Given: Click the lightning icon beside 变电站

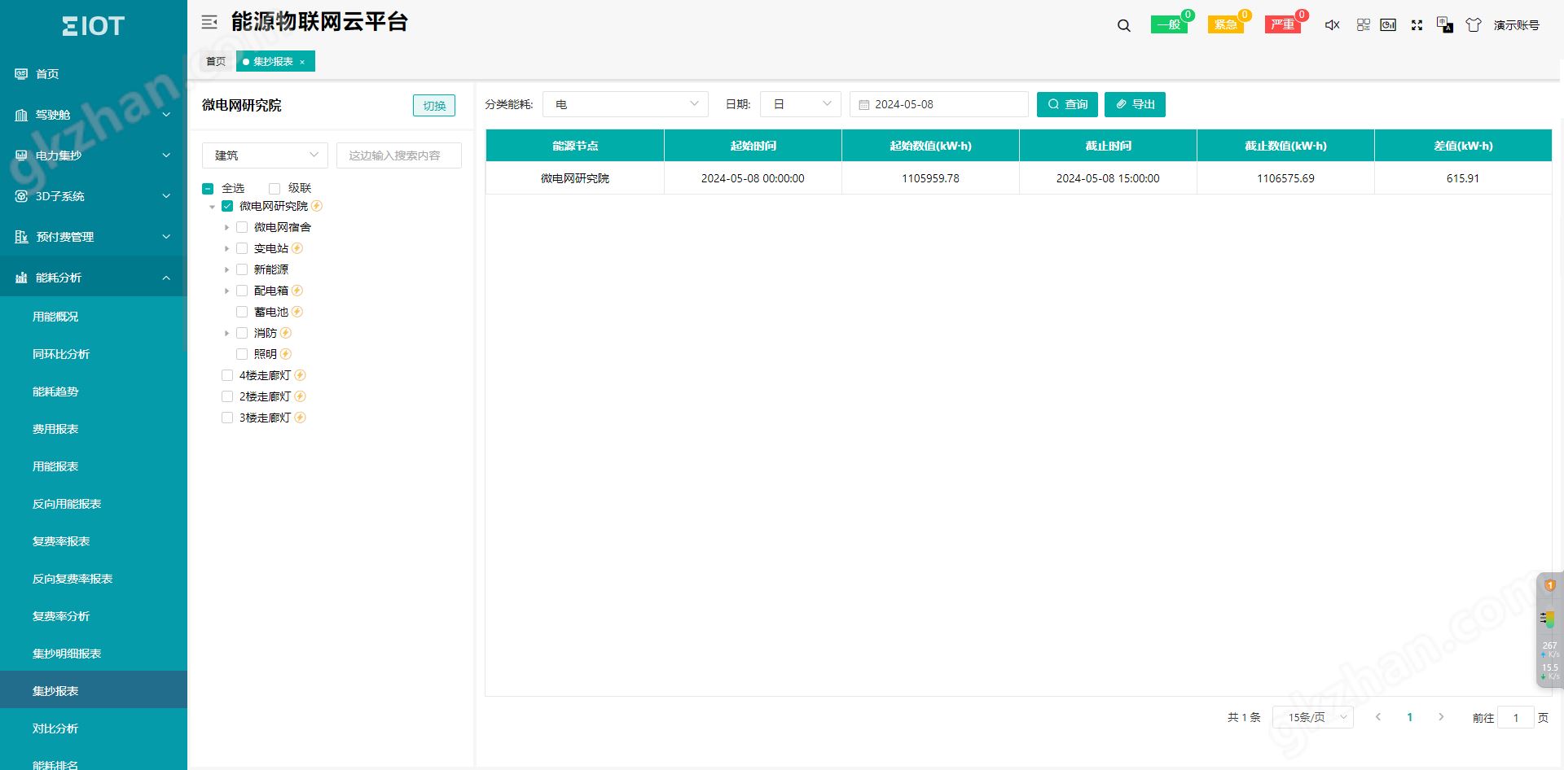Looking at the screenshot, I should point(297,248).
